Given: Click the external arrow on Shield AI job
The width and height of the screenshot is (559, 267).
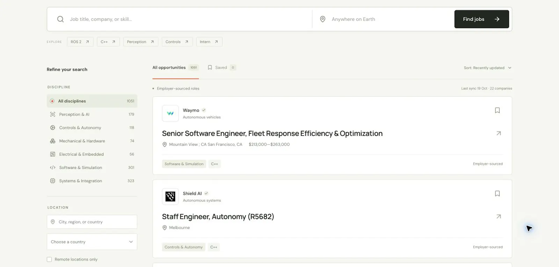Looking at the screenshot, I should [x=499, y=216].
